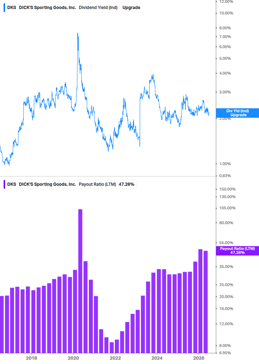The image size is (259, 364).
Task: Click the 47.28% value in the Payout Ratio legend
Action: pos(126,184)
